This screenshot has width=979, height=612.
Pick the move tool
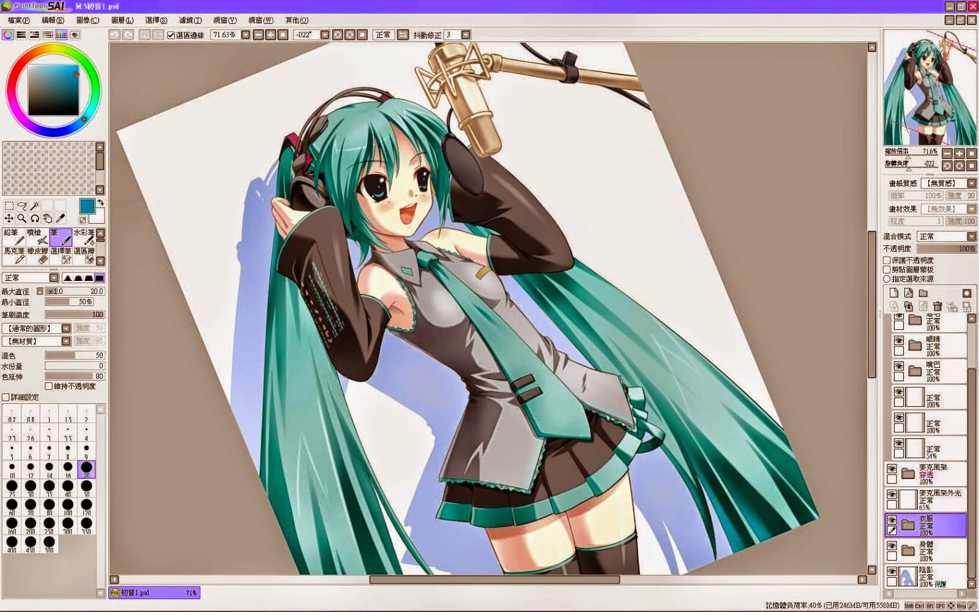click(x=9, y=218)
